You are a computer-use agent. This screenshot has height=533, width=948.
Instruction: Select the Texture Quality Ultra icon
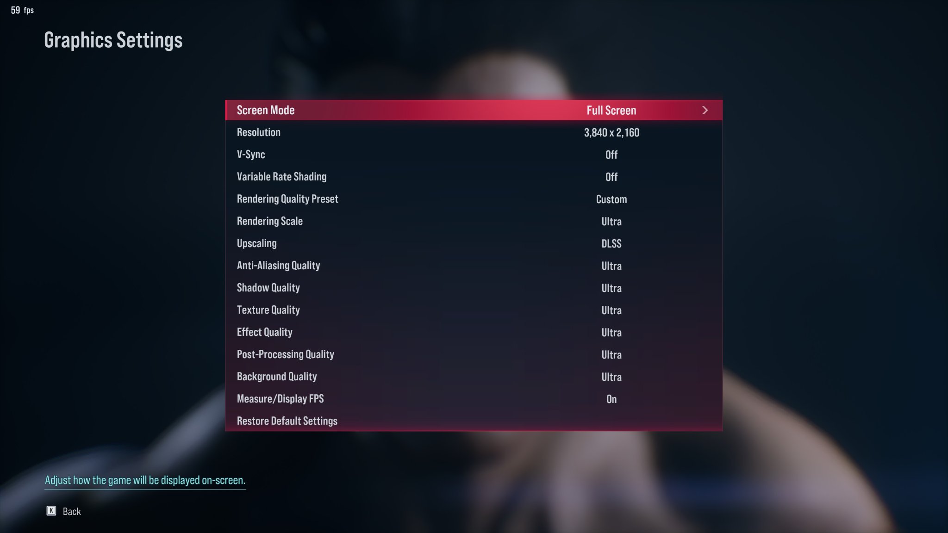click(x=611, y=310)
